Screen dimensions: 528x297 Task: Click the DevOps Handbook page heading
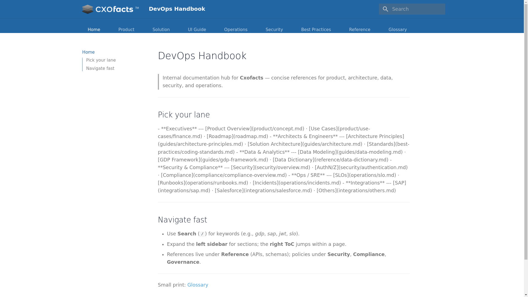pyautogui.click(x=202, y=56)
